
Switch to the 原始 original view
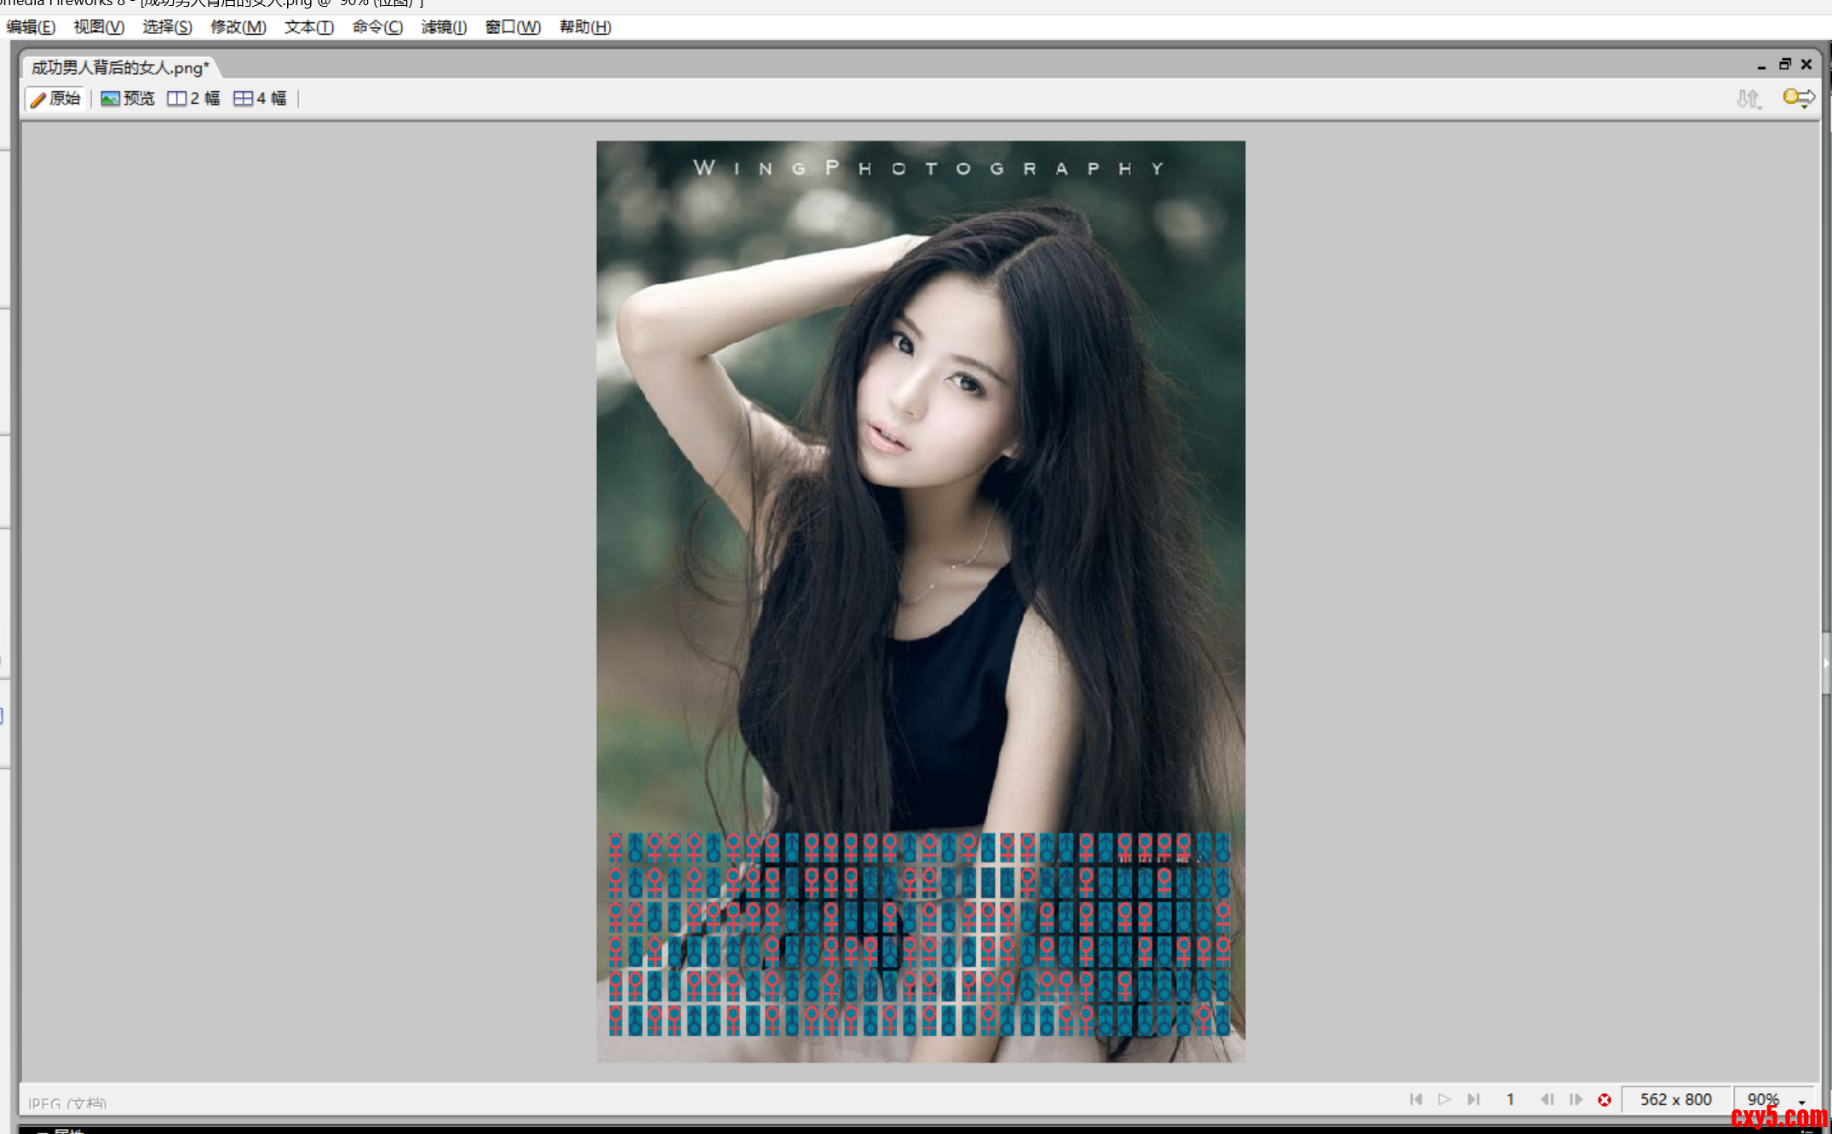tap(56, 99)
